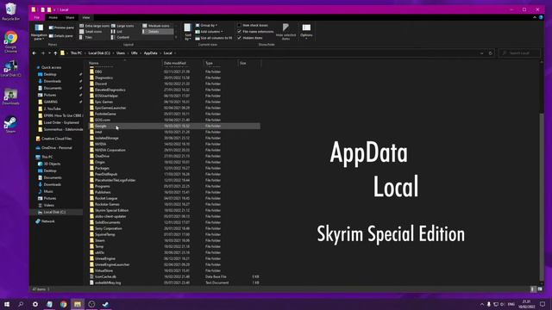This screenshot has width=552, height=310.
Task: Open Chrome from the taskbar
Action: click(x=63, y=304)
